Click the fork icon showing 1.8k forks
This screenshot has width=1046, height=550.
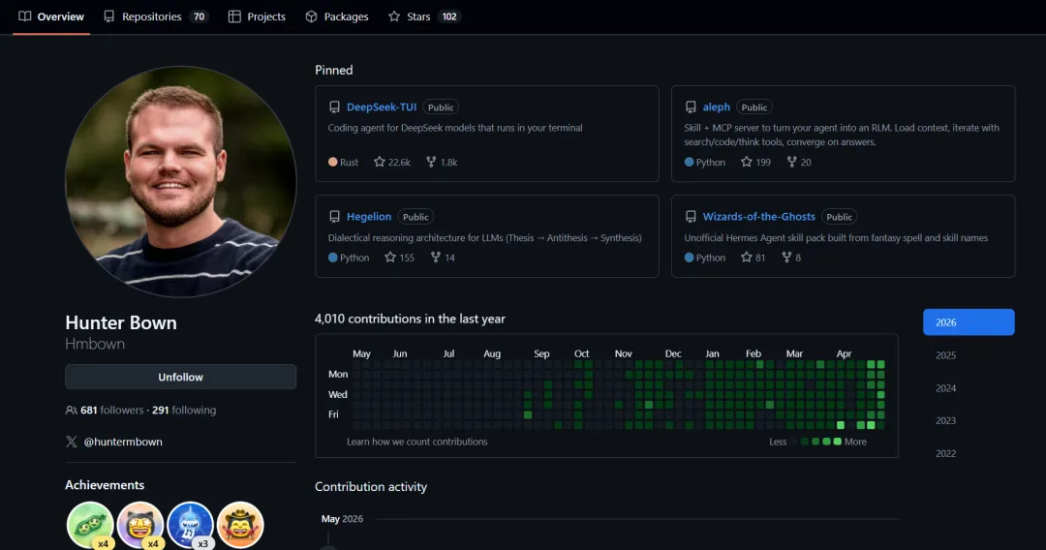coord(431,162)
